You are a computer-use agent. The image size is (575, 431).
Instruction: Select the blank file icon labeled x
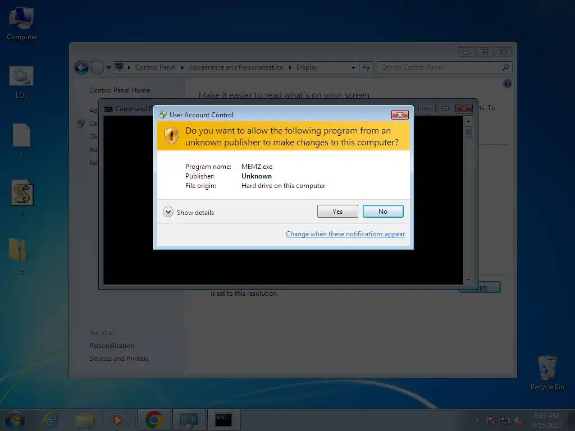pos(21,140)
